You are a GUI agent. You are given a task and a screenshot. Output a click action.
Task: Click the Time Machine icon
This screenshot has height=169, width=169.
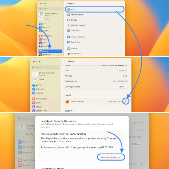click(68, 54)
